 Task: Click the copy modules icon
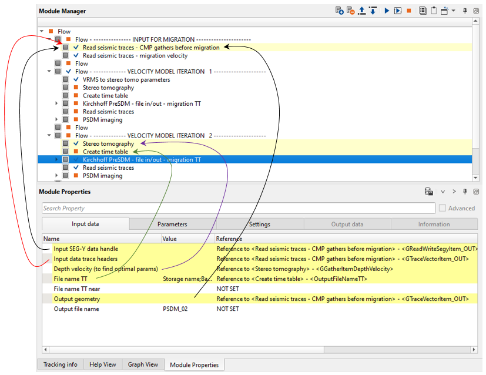coord(423,11)
